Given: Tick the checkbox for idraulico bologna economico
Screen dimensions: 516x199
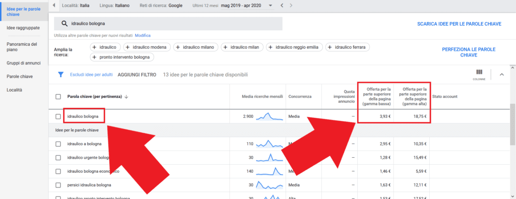Looking at the screenshot, I should click(58, 171).
